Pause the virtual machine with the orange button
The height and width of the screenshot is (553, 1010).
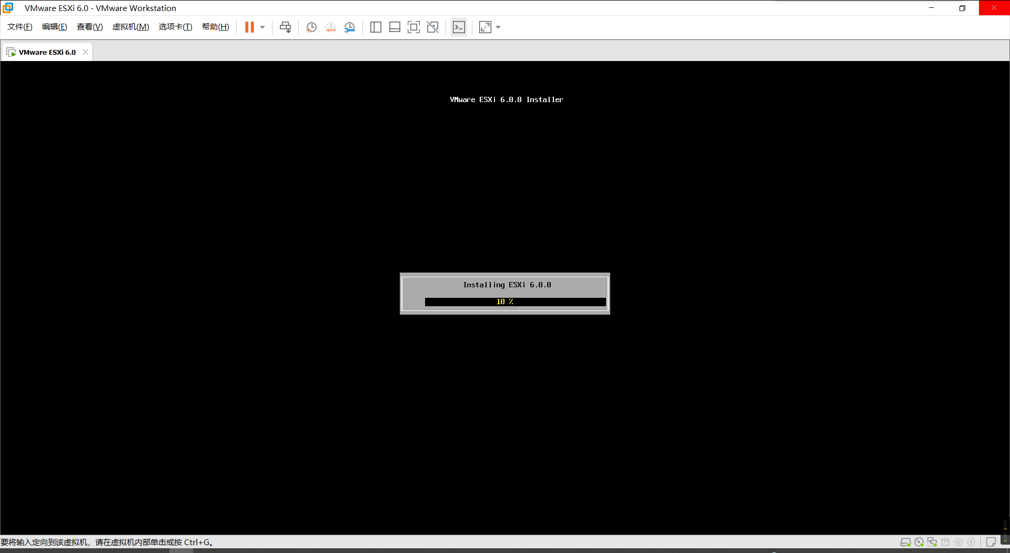(249, 27)
